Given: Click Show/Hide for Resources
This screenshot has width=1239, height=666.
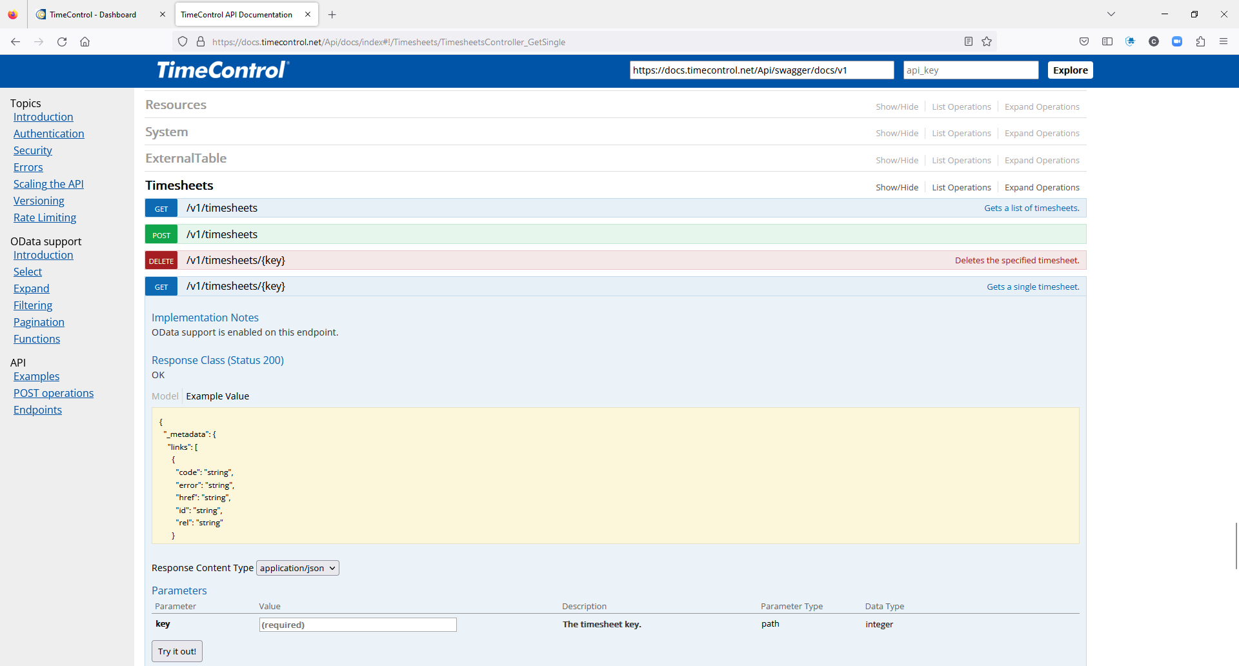Looking at the screenshot, I should pos(897,106).
